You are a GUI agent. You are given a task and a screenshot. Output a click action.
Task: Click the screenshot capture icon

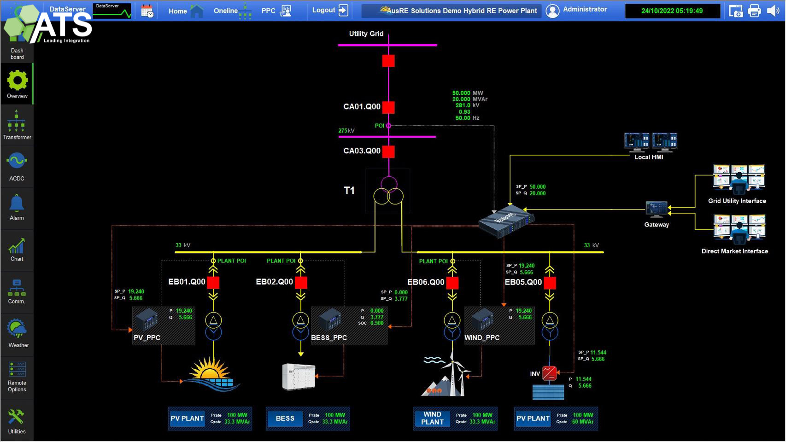coord(735,11)
